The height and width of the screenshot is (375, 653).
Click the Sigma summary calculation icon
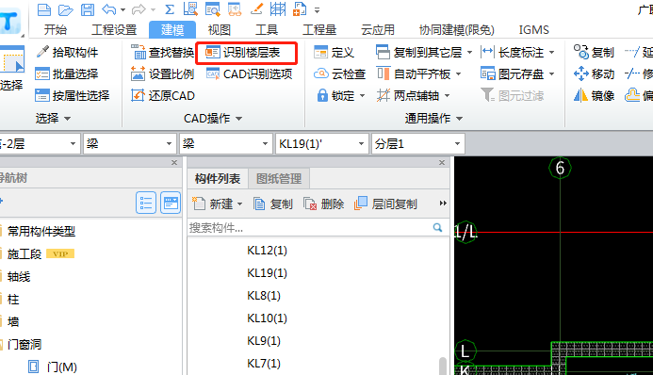point(169,9)
